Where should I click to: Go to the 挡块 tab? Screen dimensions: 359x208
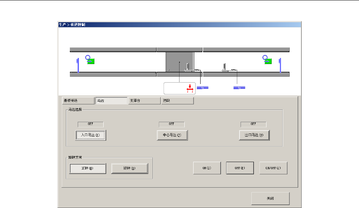(177, 101)
